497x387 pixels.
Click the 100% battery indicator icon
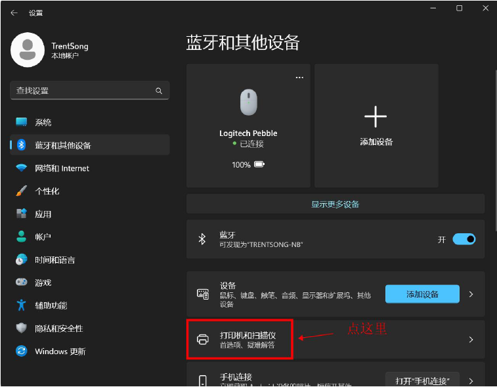pos(259,164)
